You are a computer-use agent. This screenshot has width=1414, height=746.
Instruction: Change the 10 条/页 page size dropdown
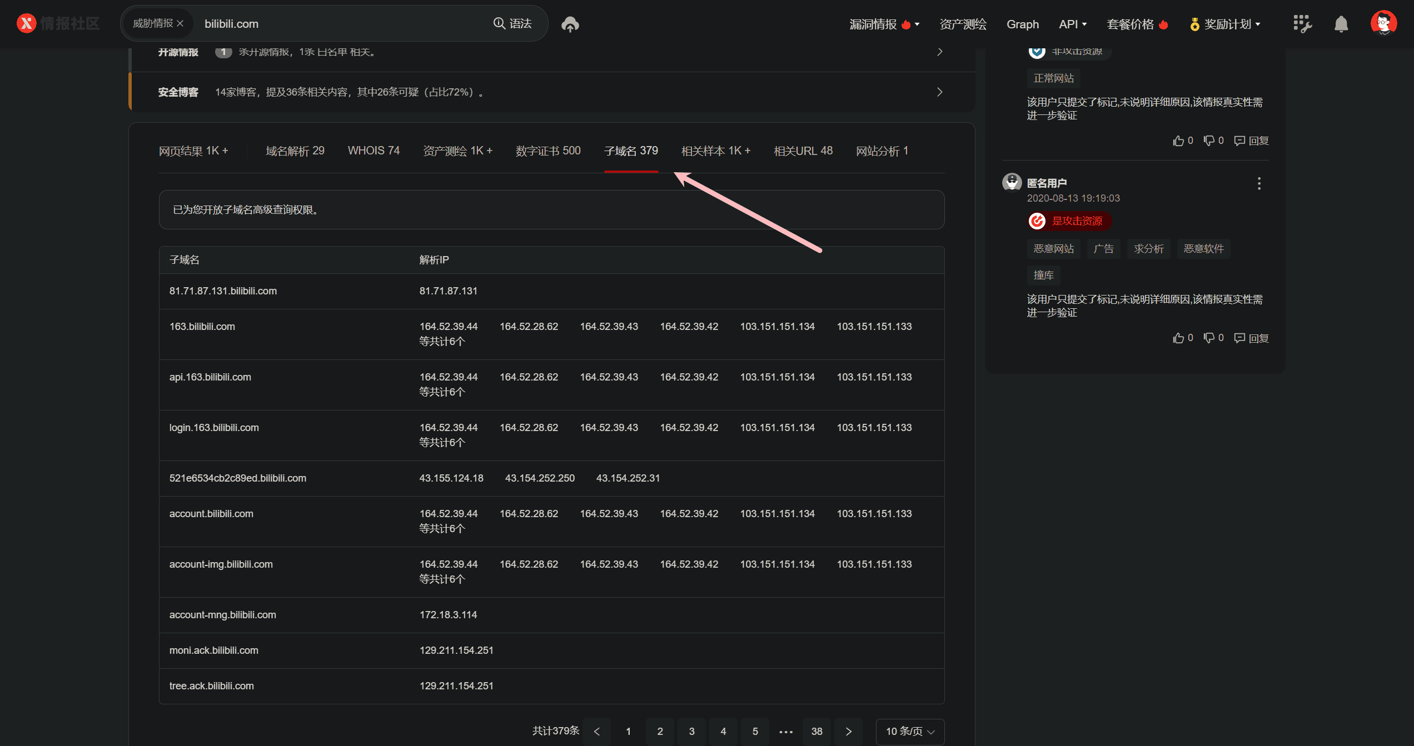(x=909, y=731)
